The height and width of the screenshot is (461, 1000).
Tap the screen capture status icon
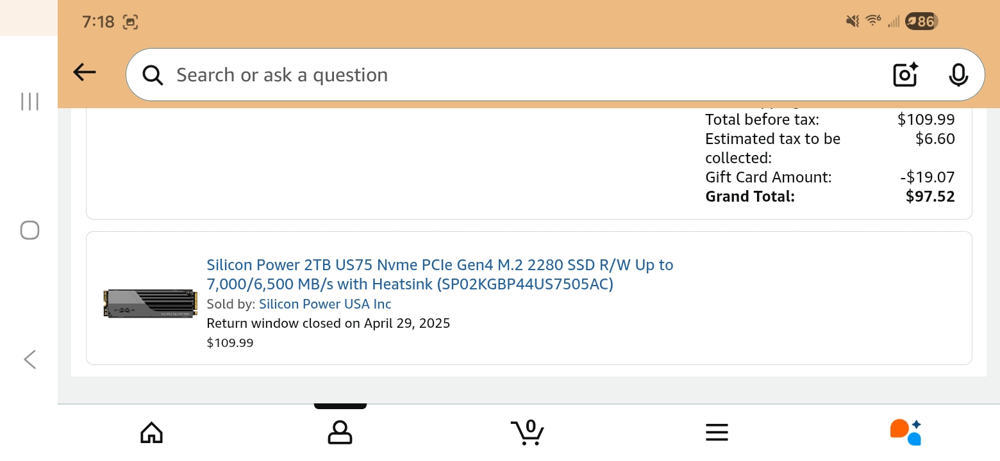point(130,22)
